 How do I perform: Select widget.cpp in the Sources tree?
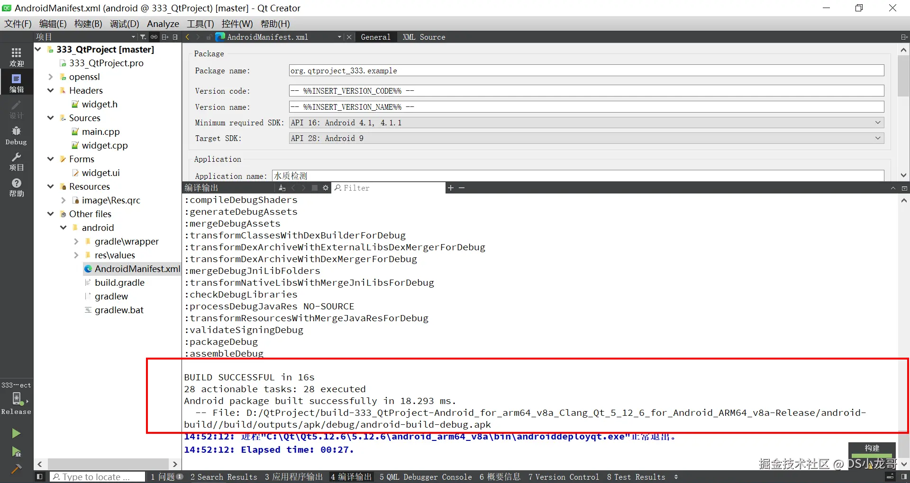[105, 145]
